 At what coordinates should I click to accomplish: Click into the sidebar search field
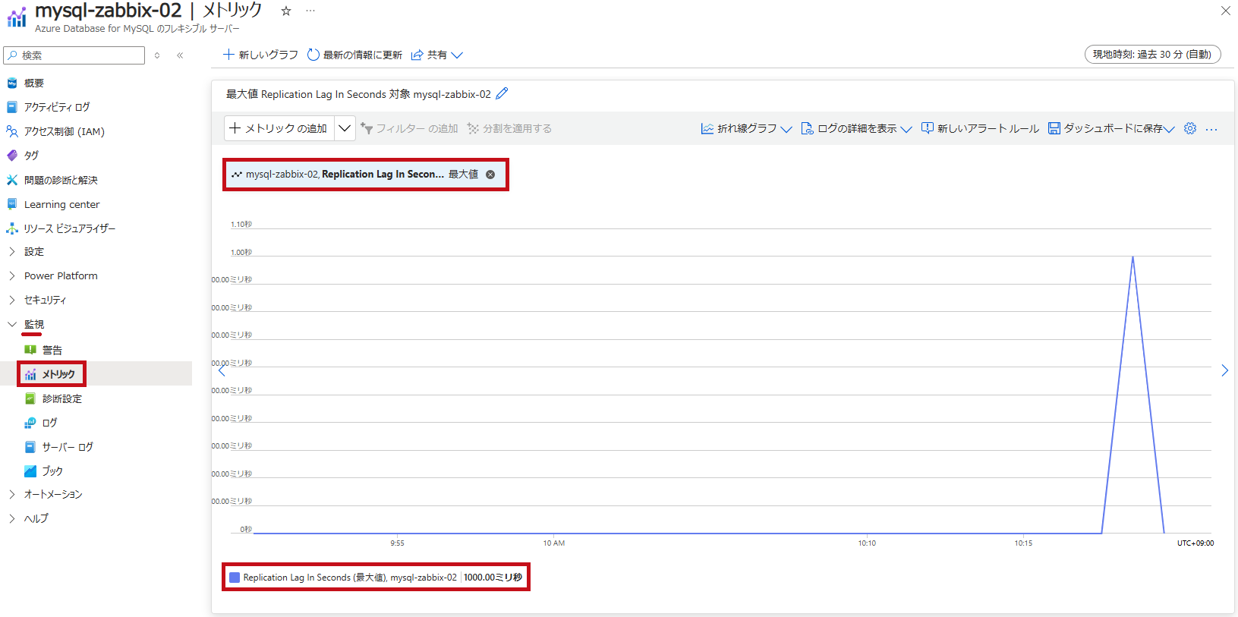coord(74,55)
